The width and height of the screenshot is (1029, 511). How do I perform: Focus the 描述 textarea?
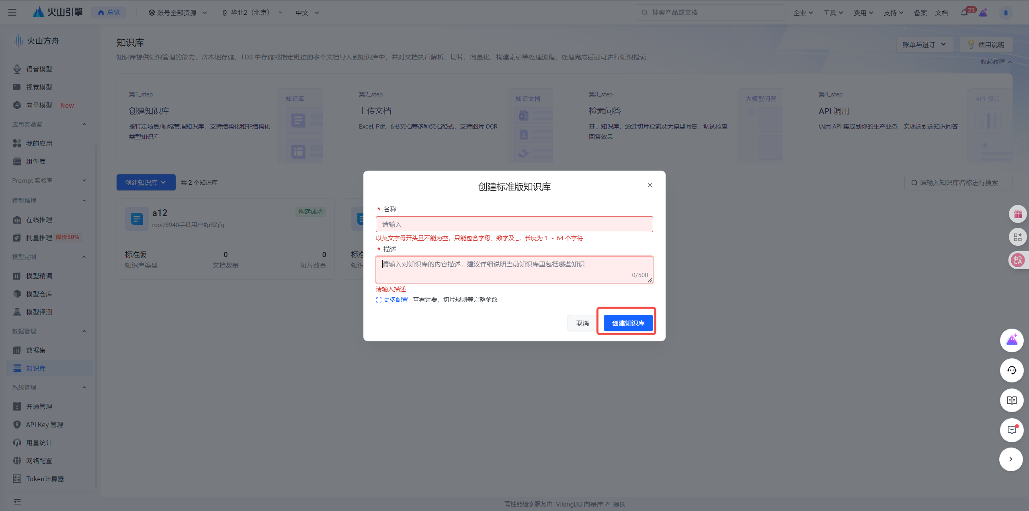pyautogui.click(x=514, y=270)
